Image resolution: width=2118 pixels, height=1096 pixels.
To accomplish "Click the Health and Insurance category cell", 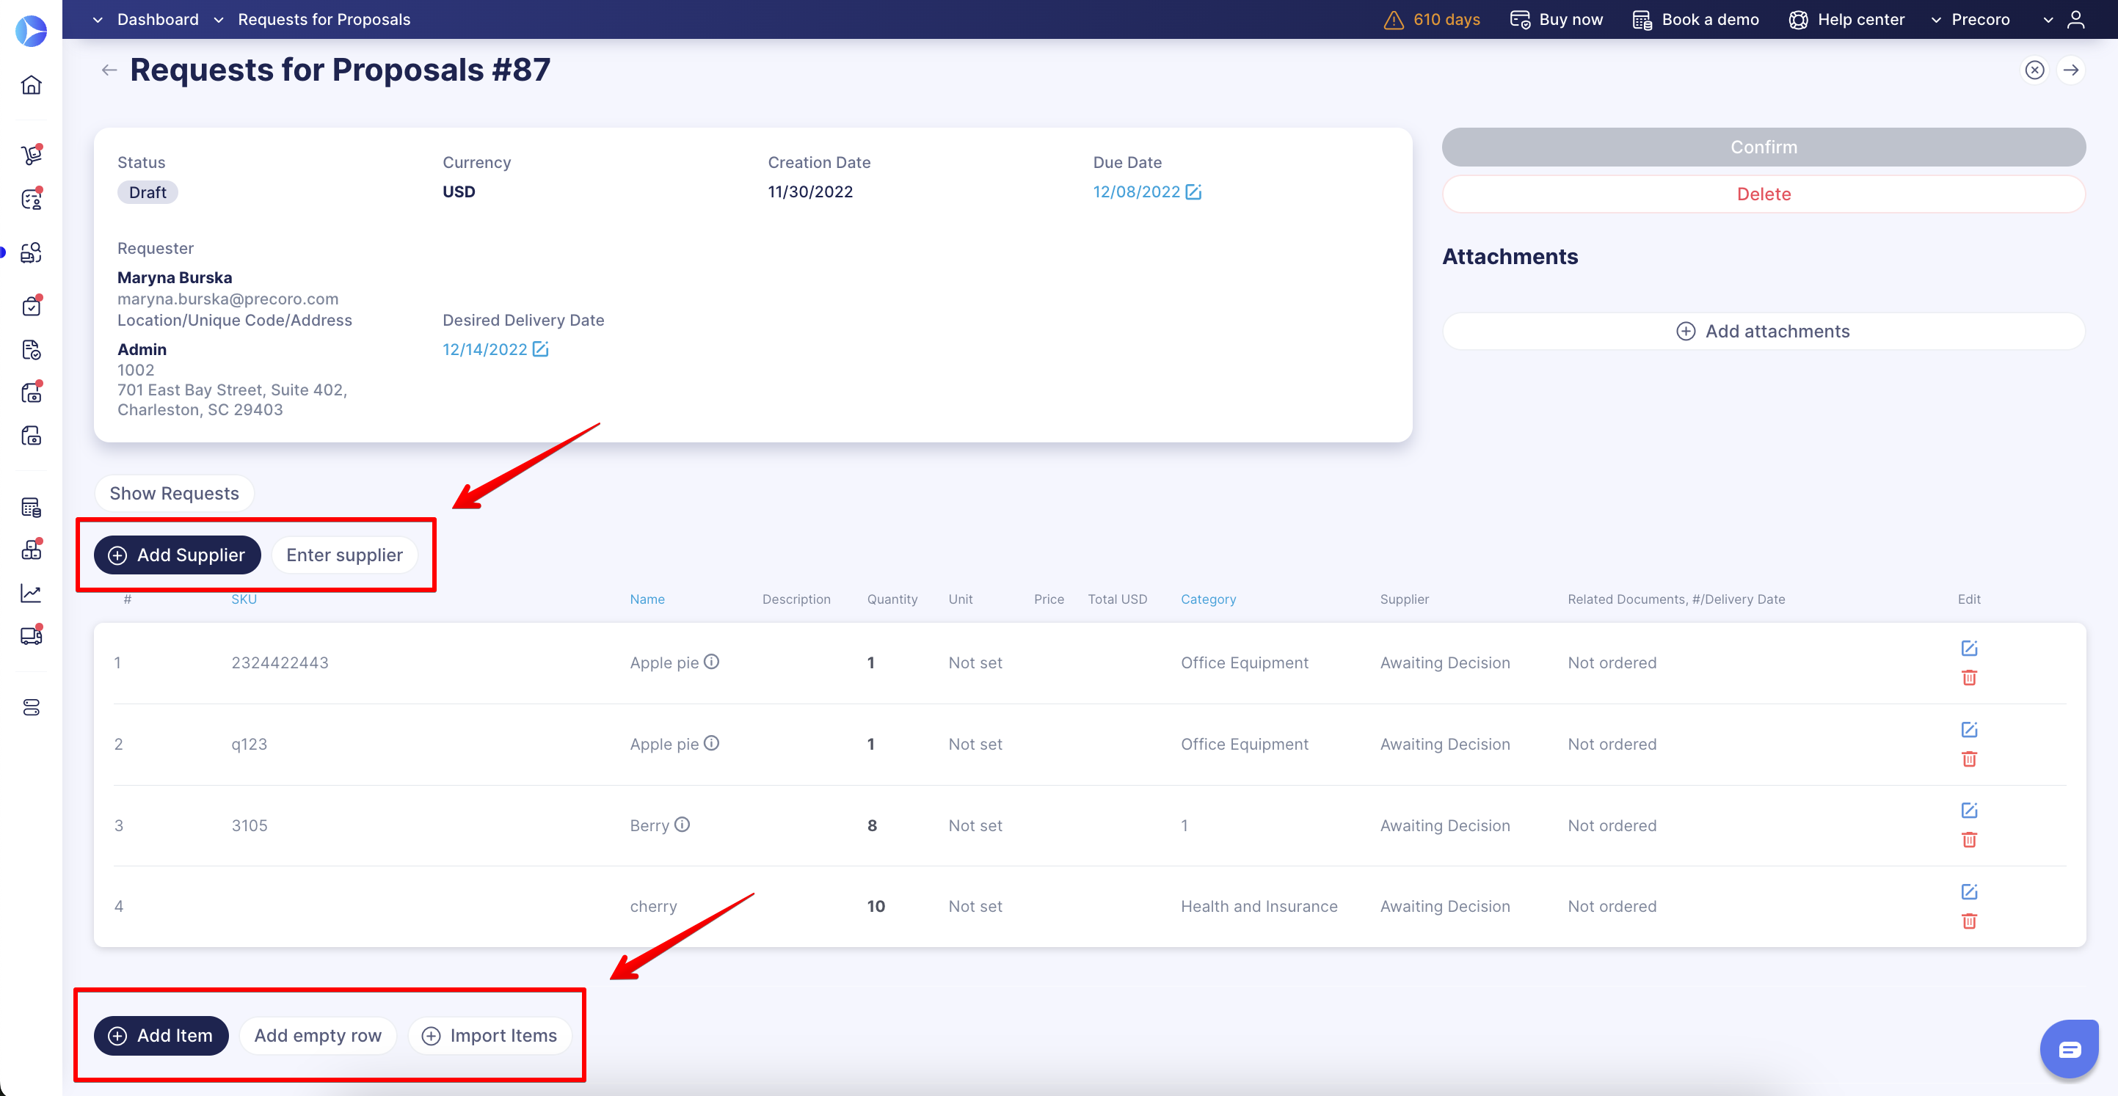I will click(1259, 906).
